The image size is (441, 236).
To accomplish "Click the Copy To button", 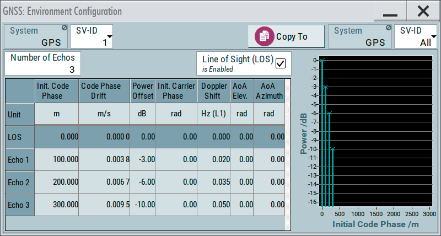I will point(286,36).
